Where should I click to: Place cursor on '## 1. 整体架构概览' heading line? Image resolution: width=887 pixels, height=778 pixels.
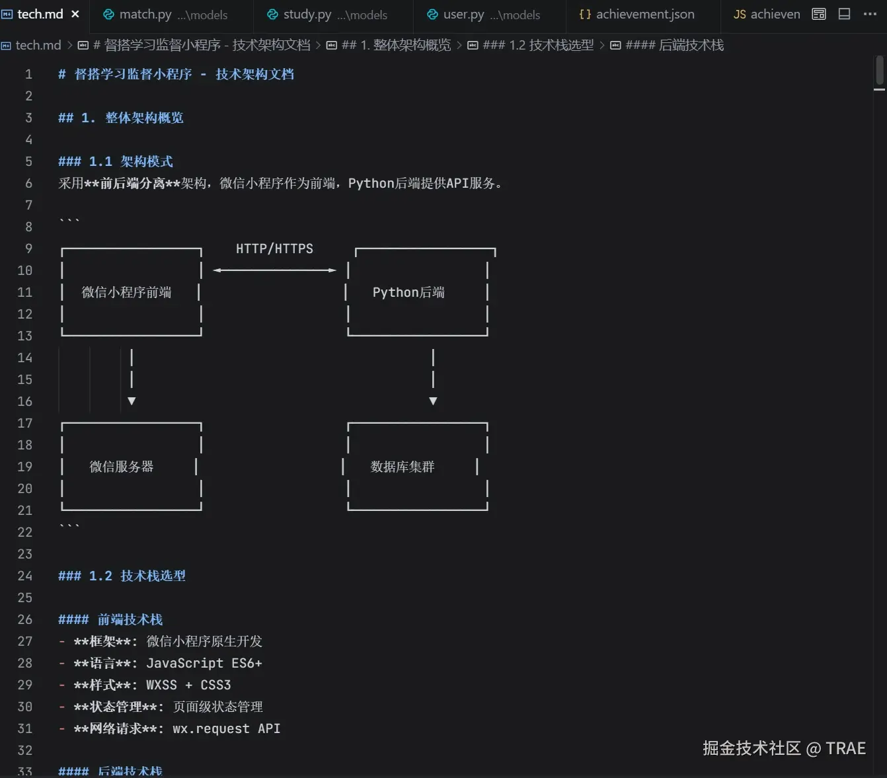point(121,118)
